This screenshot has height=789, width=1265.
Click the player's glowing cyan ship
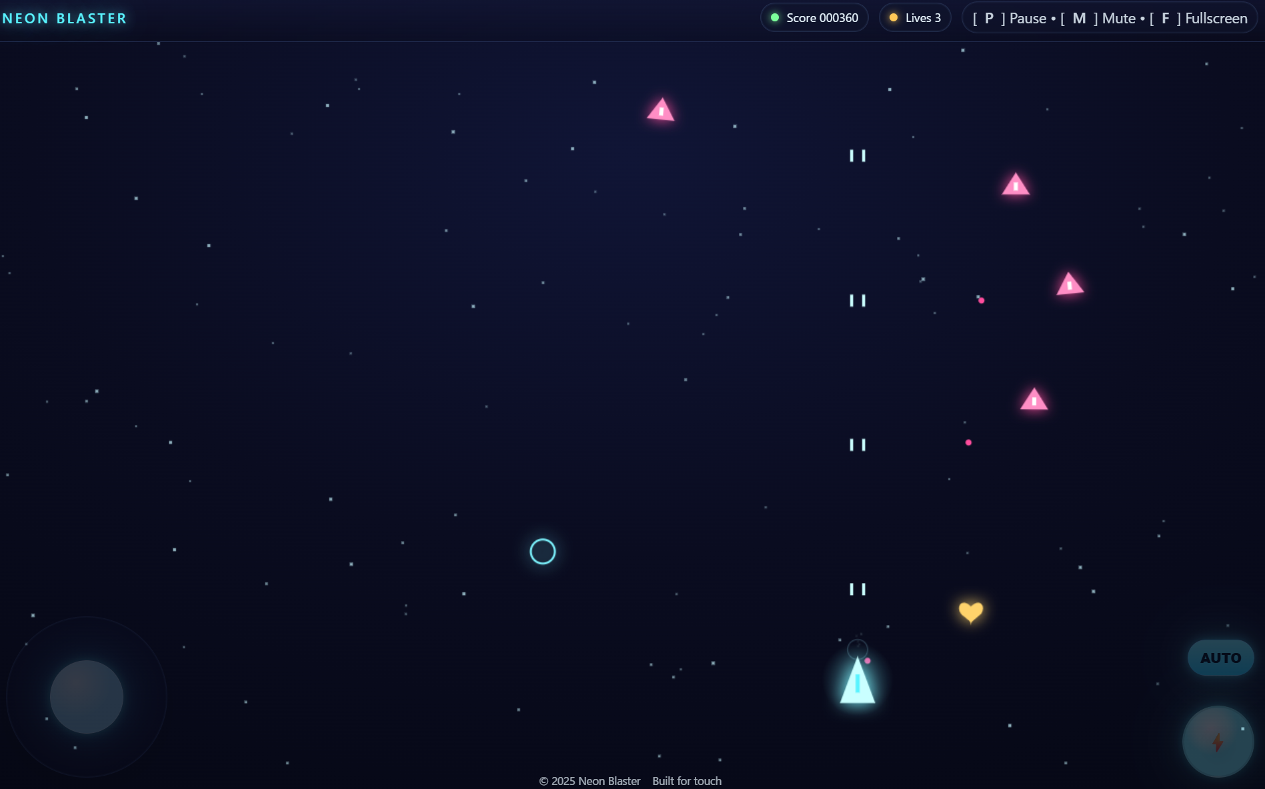point(857,683)
